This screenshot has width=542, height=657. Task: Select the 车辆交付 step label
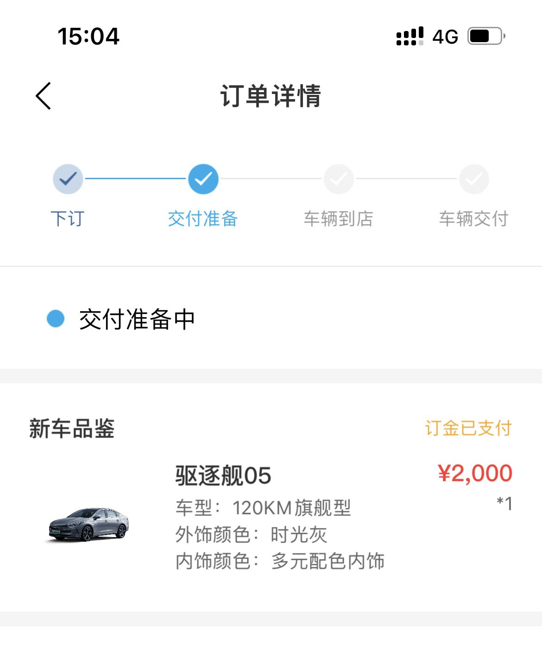click(473, 219)
